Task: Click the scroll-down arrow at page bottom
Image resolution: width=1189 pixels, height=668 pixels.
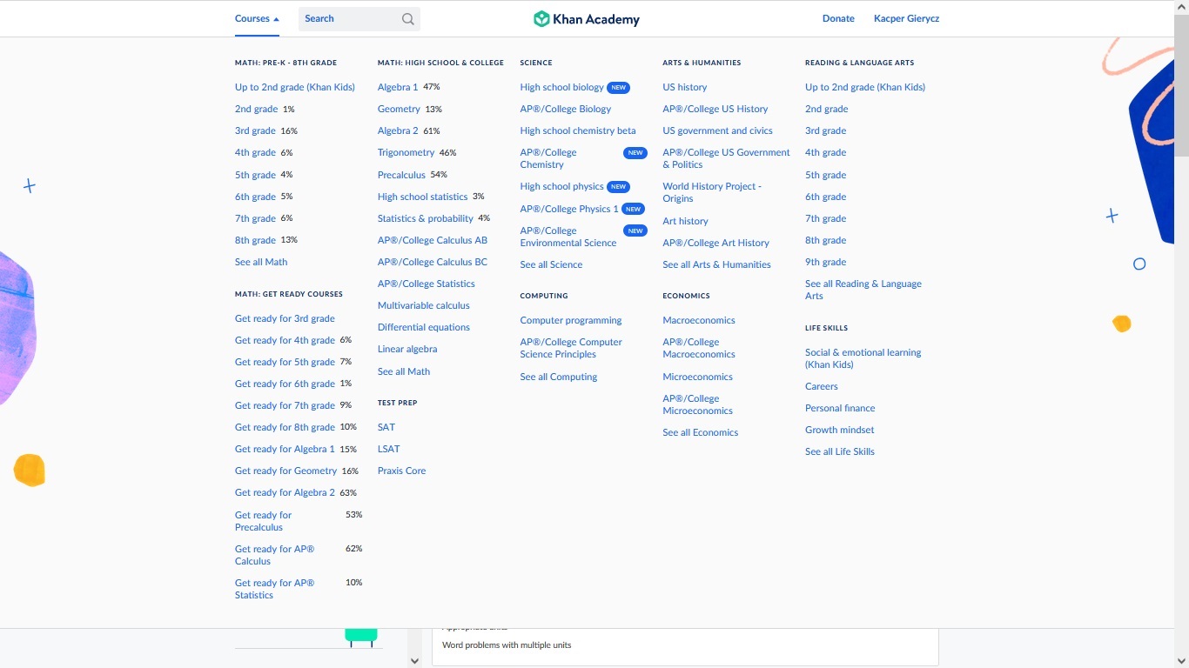Action: point(414,660)
